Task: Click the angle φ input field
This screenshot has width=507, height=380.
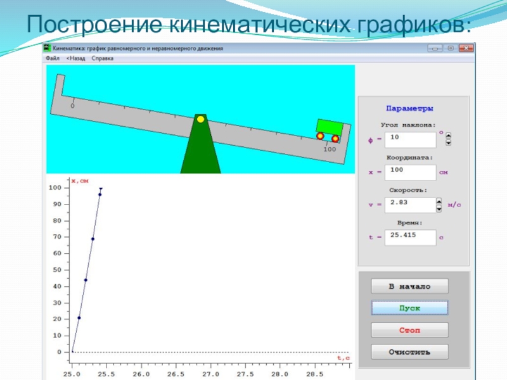Action: [410, 140]
